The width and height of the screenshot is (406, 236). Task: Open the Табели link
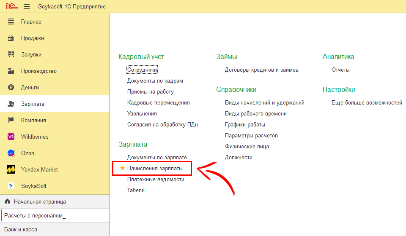click(x=136, y=190)
